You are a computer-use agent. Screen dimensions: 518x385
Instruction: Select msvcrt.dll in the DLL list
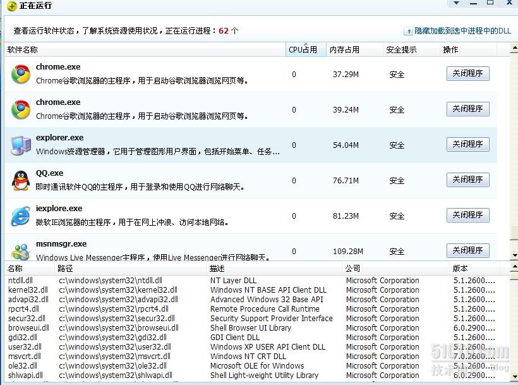25,357
